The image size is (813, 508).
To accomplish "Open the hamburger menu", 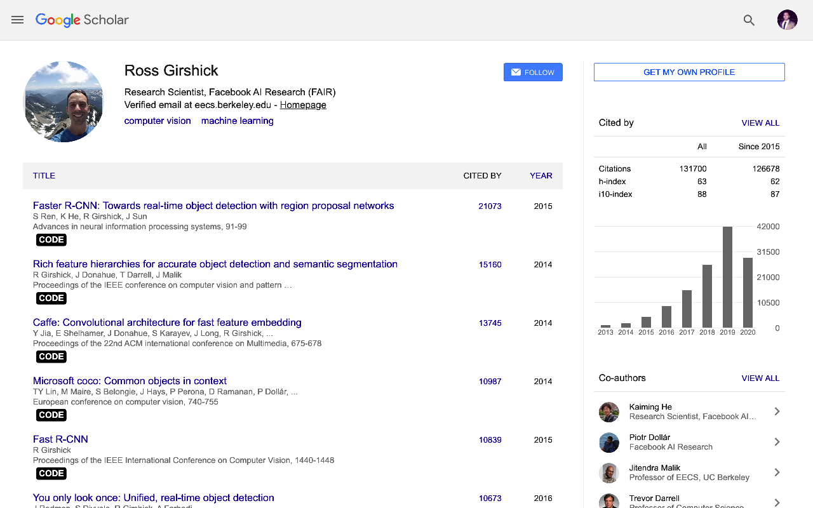I will coord(18,20).
